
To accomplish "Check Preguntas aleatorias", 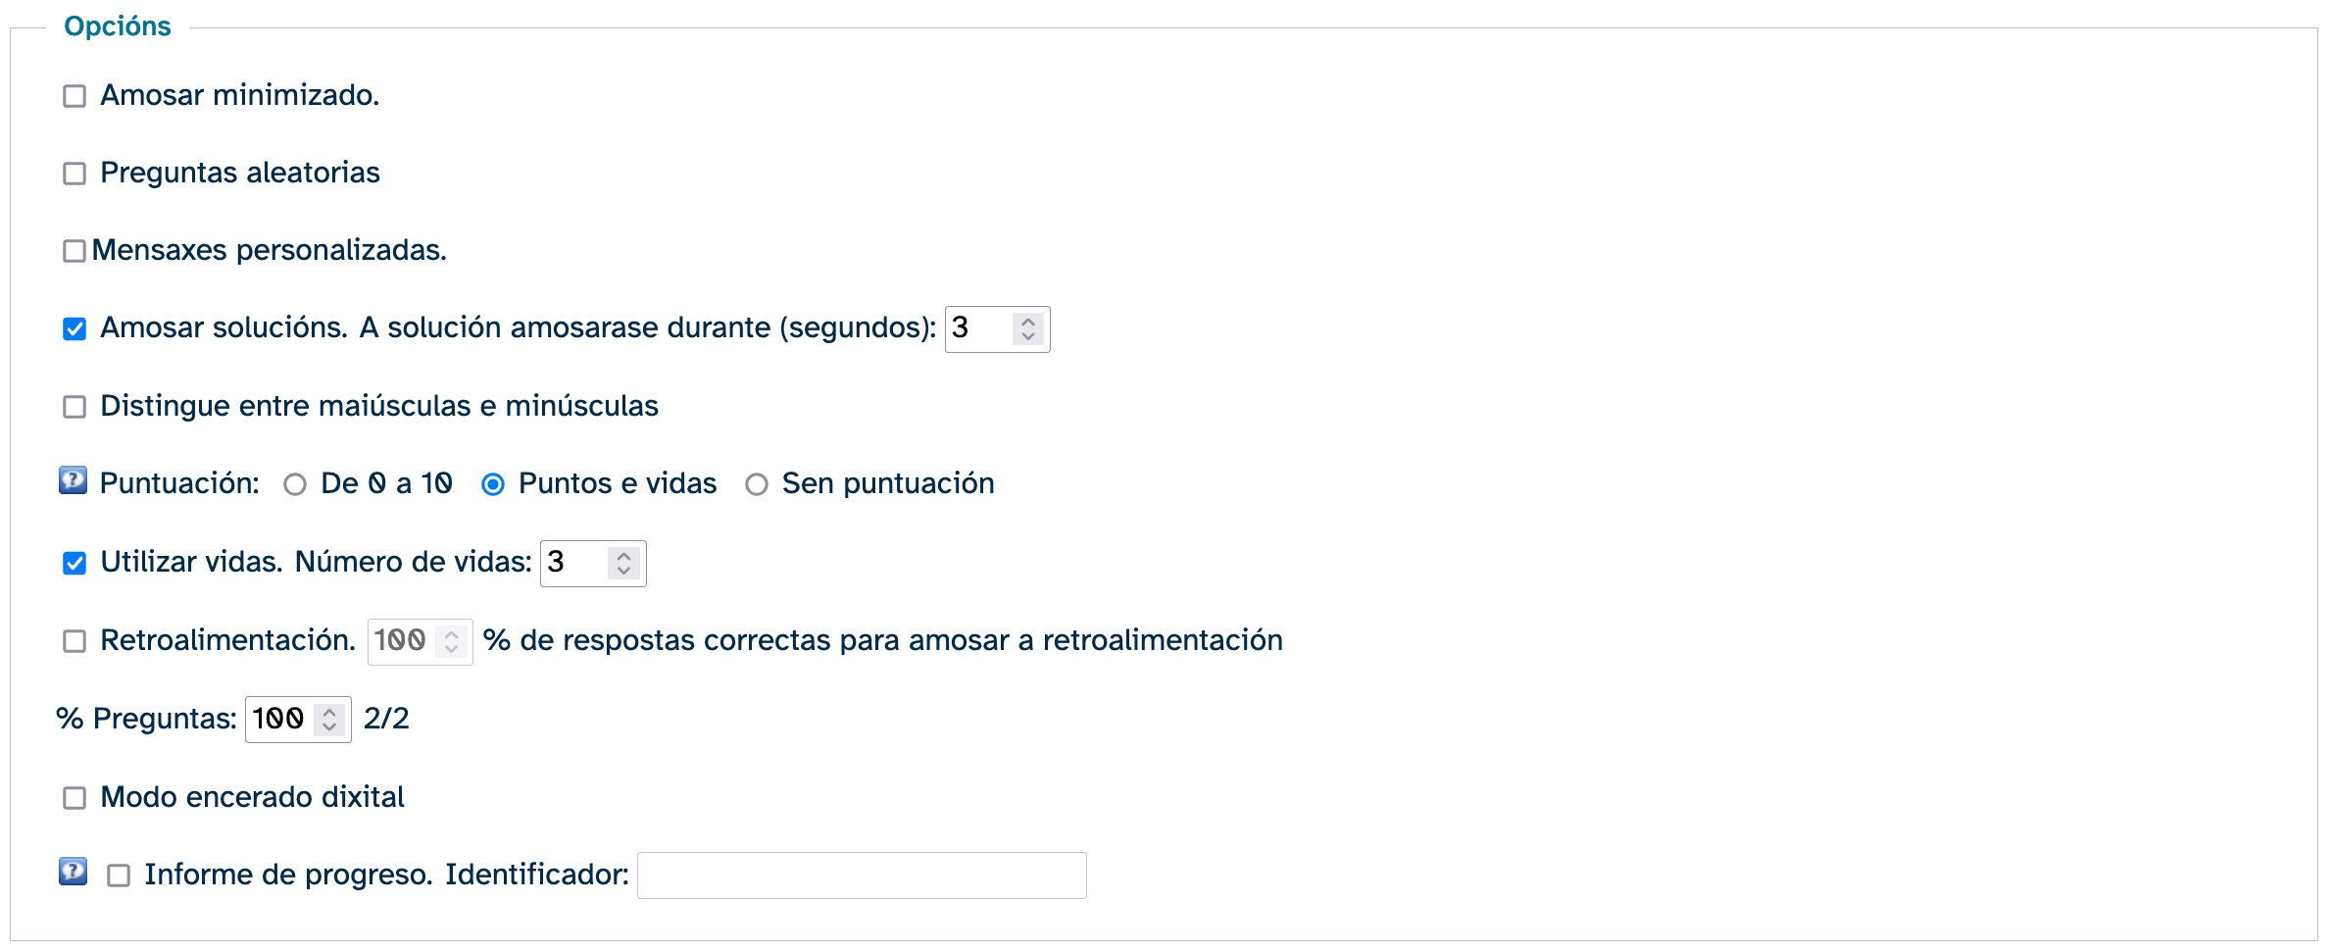I will [x=73, y=173].
